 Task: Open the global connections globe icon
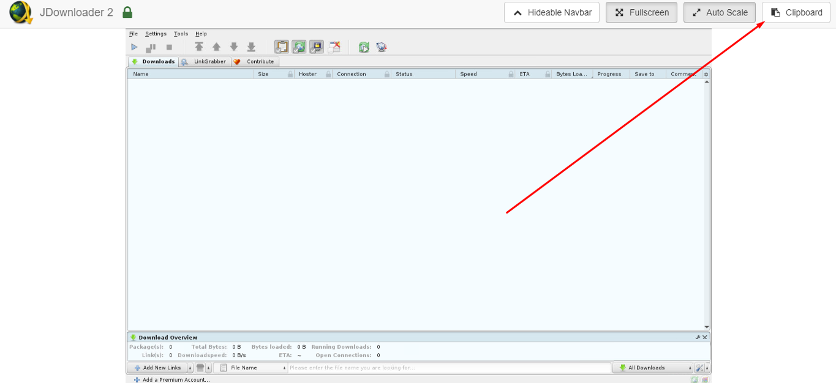381,46
